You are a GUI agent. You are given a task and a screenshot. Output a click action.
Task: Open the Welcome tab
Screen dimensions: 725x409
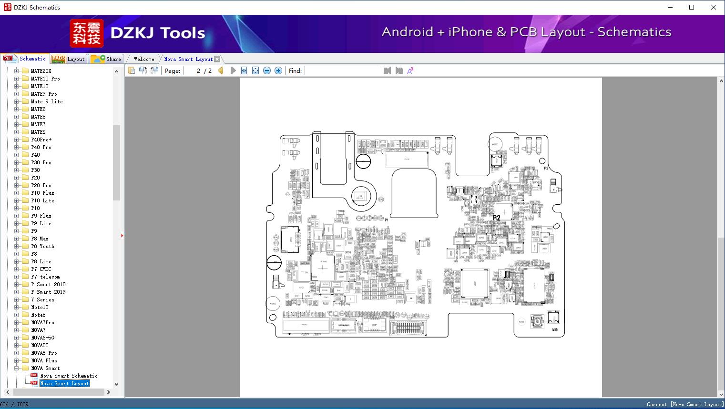coord(143,59)
